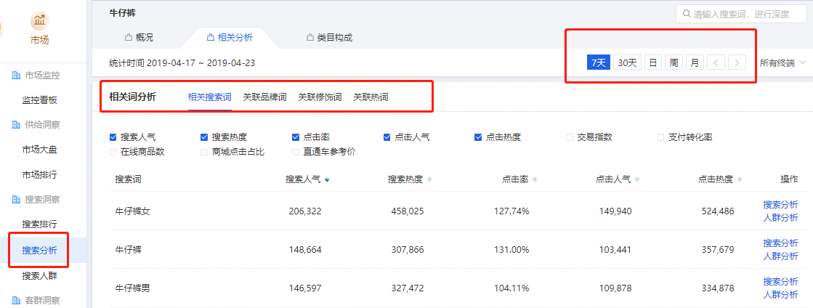Enable the 支付转化率 checkbox

(661, 137)
